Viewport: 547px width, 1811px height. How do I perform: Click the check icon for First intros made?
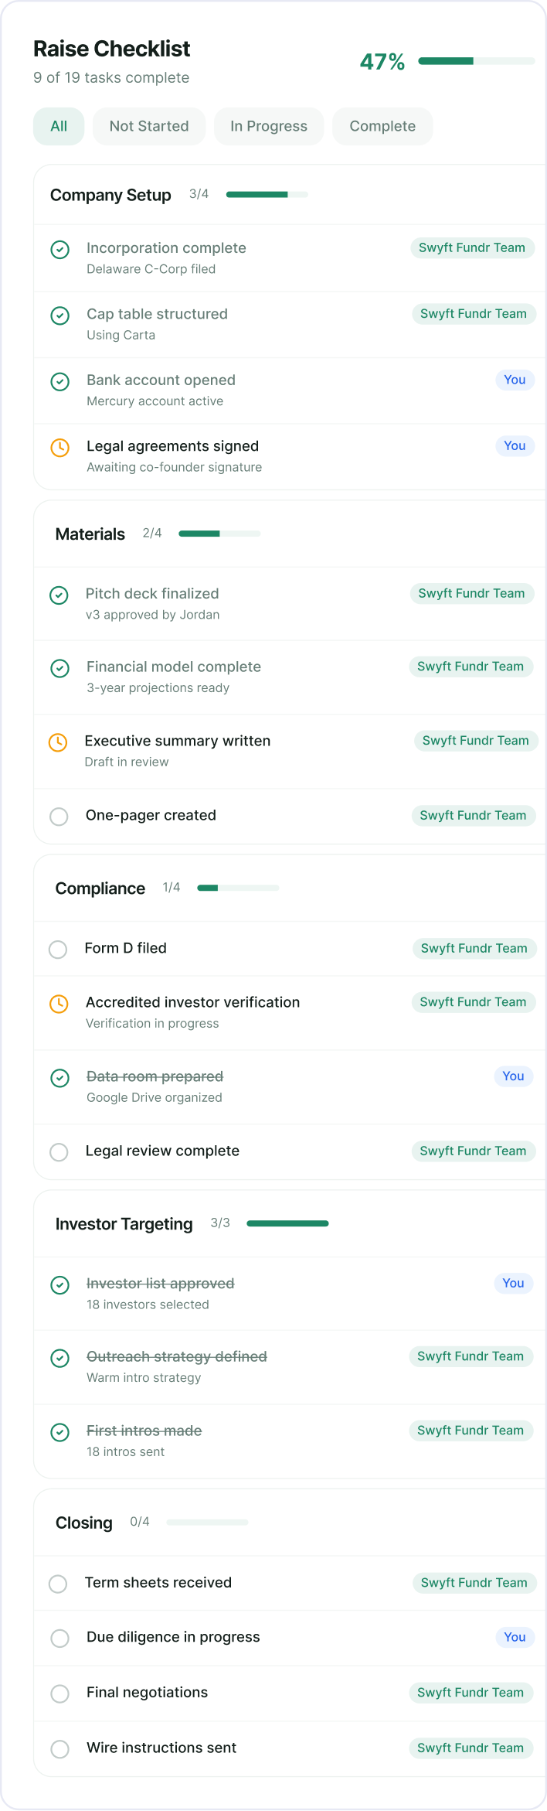(x=59, y=1432)
